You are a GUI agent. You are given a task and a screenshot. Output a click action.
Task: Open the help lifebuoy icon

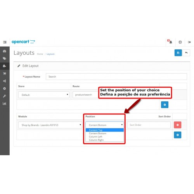pyautogui.click(x=180, y=42)
